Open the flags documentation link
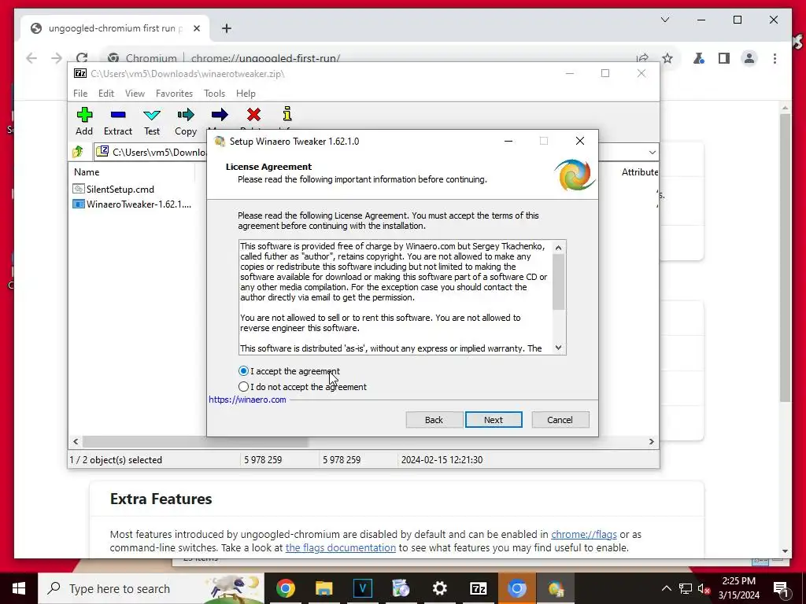This screenshot has height=604, width=806. tap(340, 547)
